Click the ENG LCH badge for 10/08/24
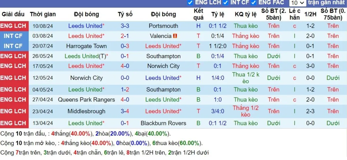The width and height of the screenshot is (347, 160). (x=13, y=26)
